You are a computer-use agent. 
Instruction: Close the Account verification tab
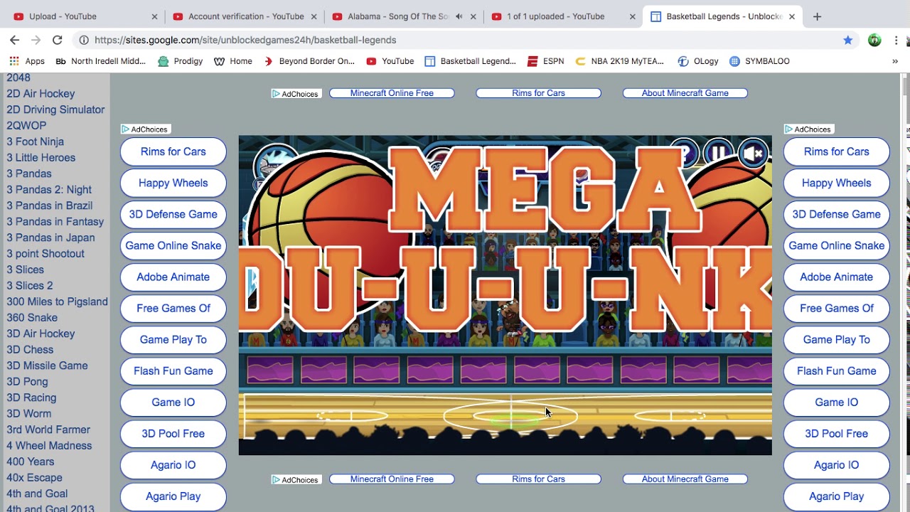click(x=314, y=16)
